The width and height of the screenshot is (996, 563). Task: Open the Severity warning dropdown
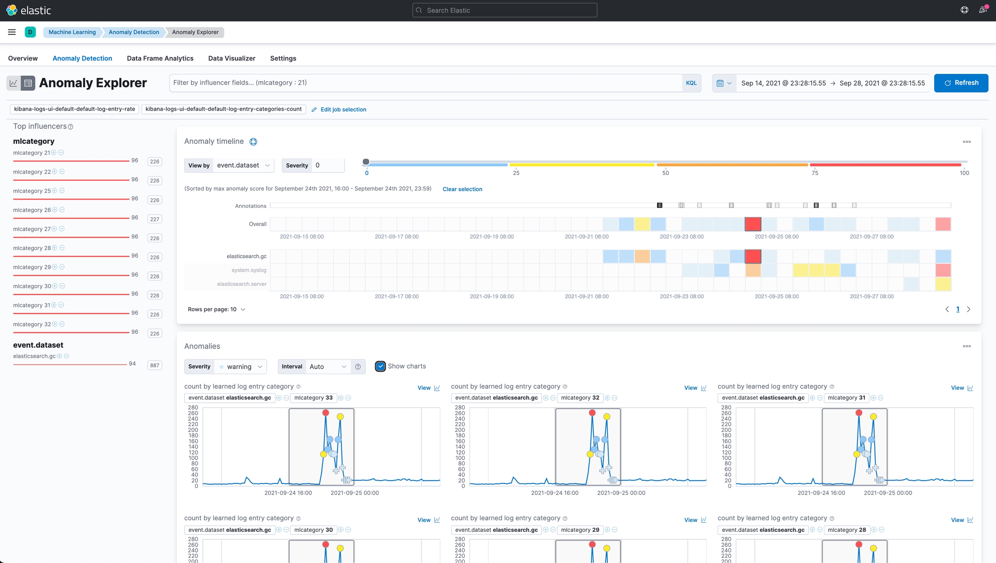[241, 366]
